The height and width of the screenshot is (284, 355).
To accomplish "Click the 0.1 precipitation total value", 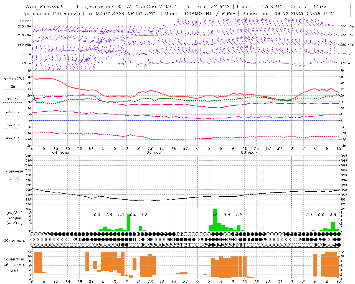I will click(x=309, y=215).
